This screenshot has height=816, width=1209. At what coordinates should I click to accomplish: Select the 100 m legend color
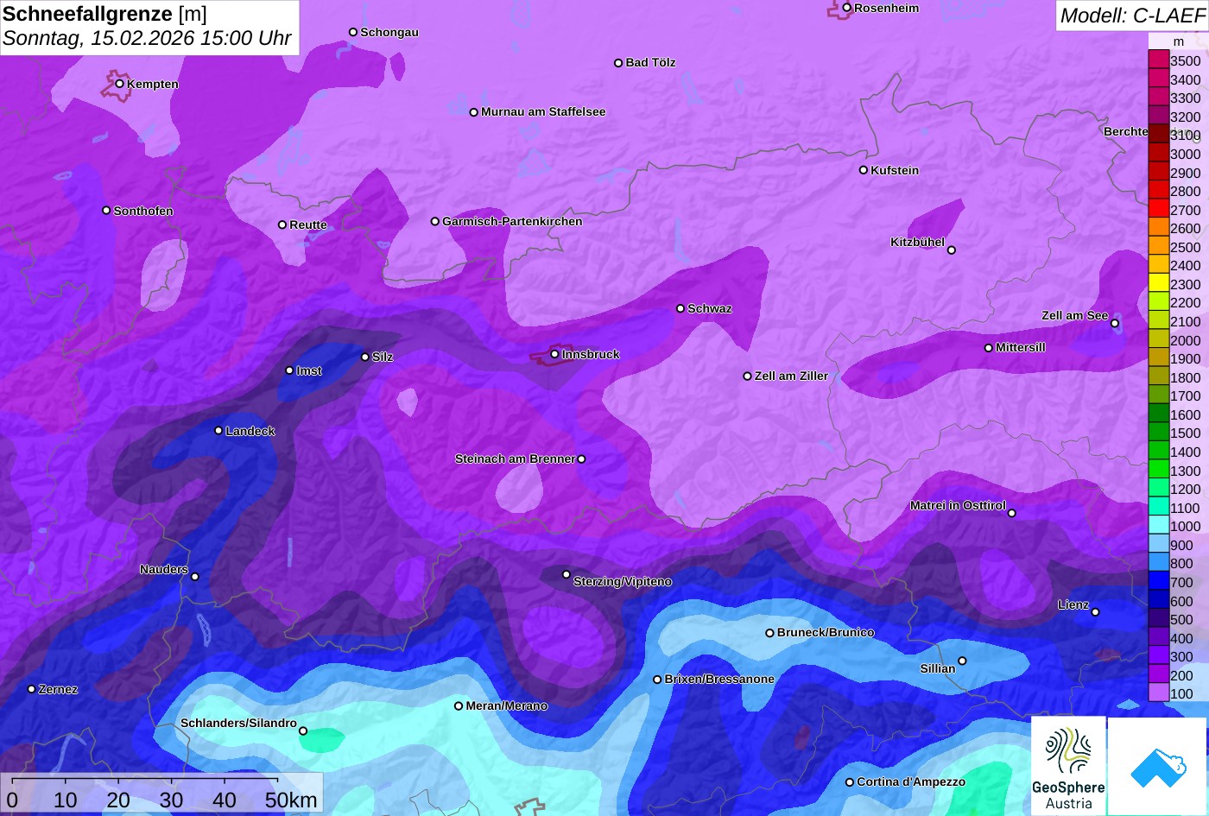pyautogui.click(x=1158, y=693)
